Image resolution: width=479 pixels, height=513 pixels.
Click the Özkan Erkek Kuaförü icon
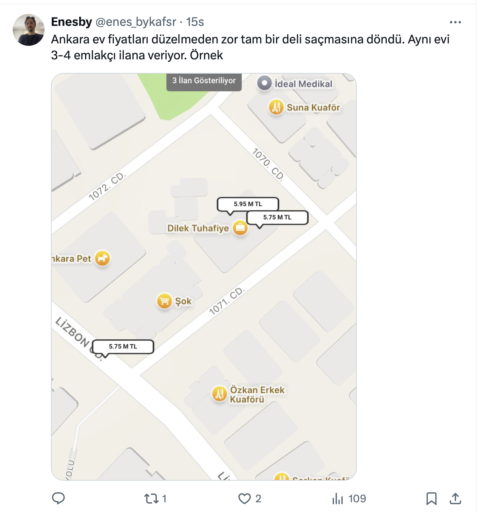(x=219, y=394)
